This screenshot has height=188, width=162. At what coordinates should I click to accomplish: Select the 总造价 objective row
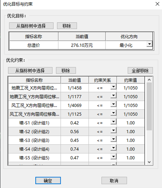click(81, 45)
